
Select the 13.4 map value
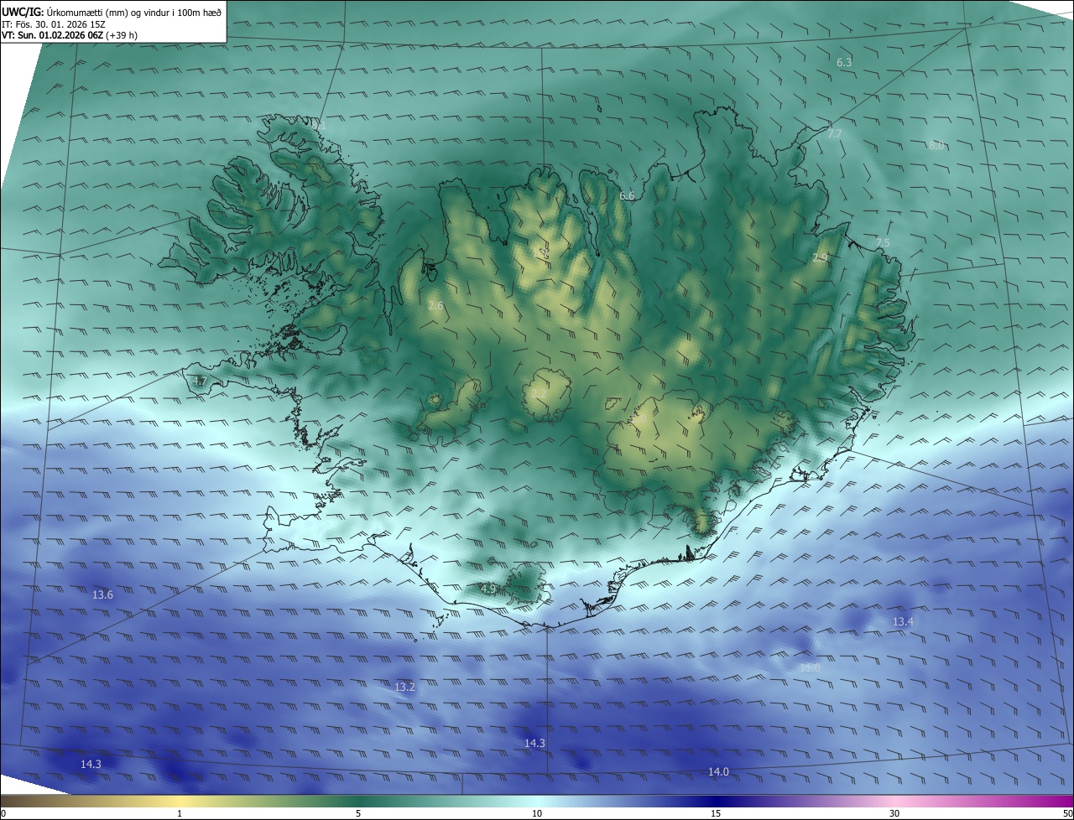[x=903, y=622]
